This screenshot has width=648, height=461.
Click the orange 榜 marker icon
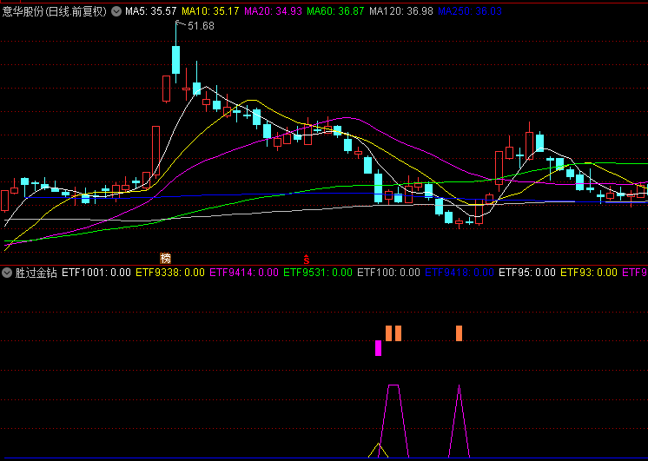pyautogui.click(x=165, y=258)
